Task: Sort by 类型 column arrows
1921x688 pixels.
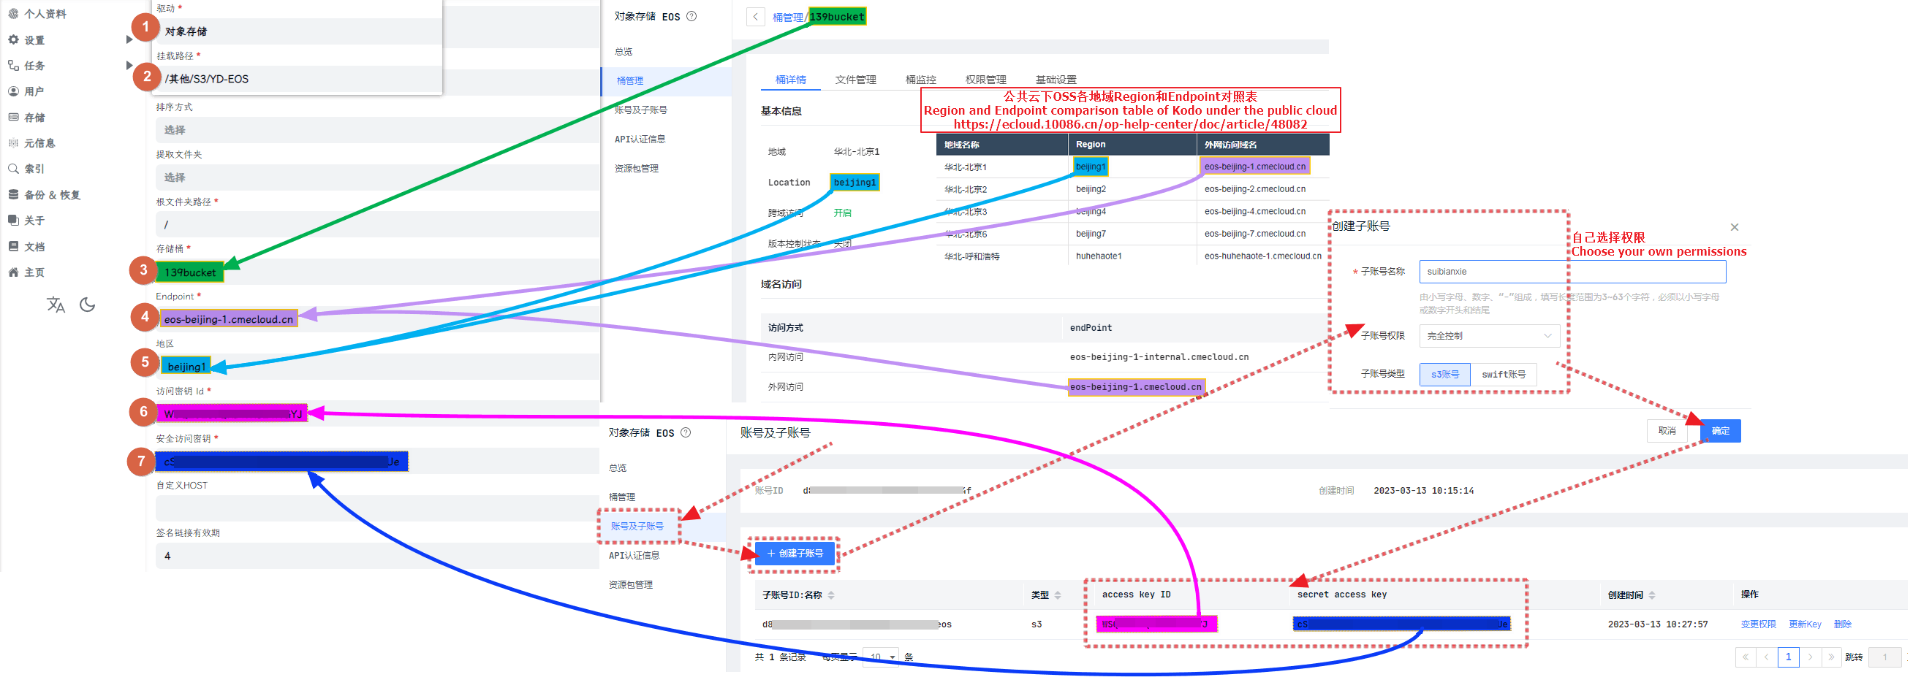Action: (1058, 595)
